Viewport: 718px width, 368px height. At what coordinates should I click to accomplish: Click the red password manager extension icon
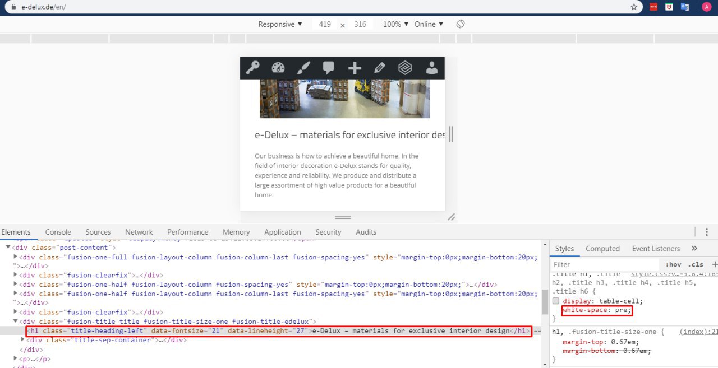click(x=653, y=7)
